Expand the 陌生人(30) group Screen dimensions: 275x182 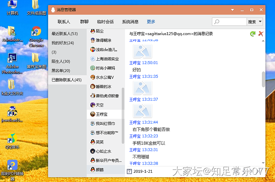click(61, 61)
